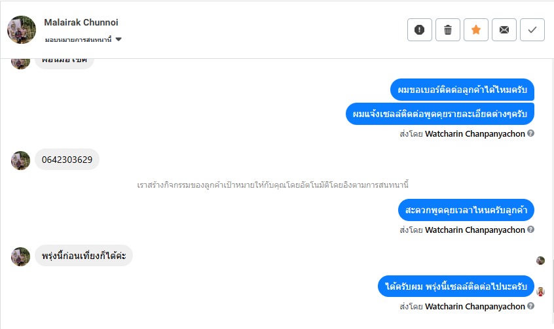Screen dimensions: 554x329
Task: Click the "ผมขอเบอร์ติดต่อลูกค้าได้ไหมครับ" message bubble
Action: pyautogui.click(x=462, y=89)
